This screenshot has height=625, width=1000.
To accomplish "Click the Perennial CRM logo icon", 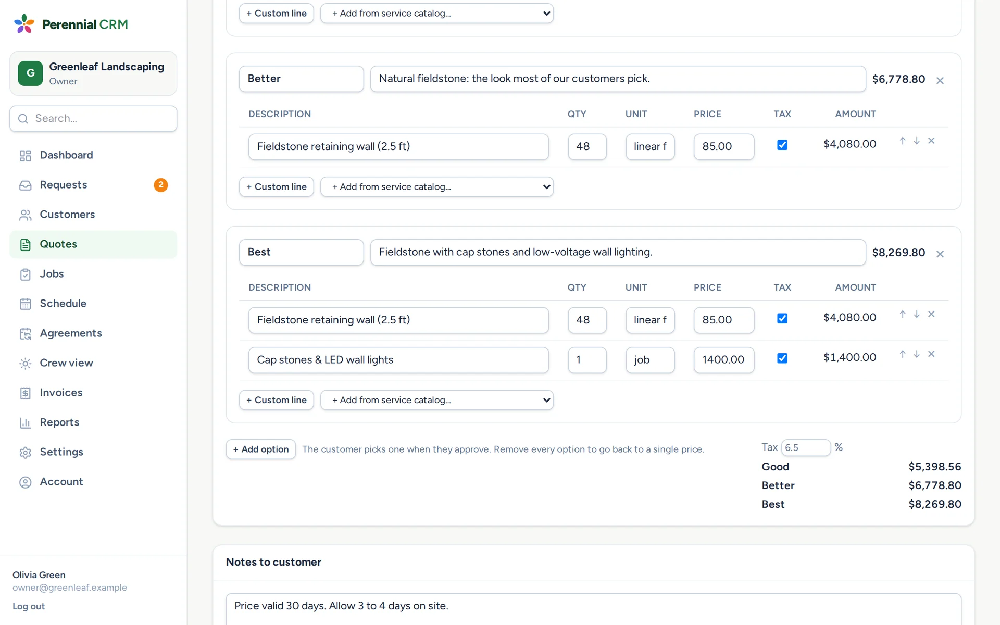I will coord(24,24).
